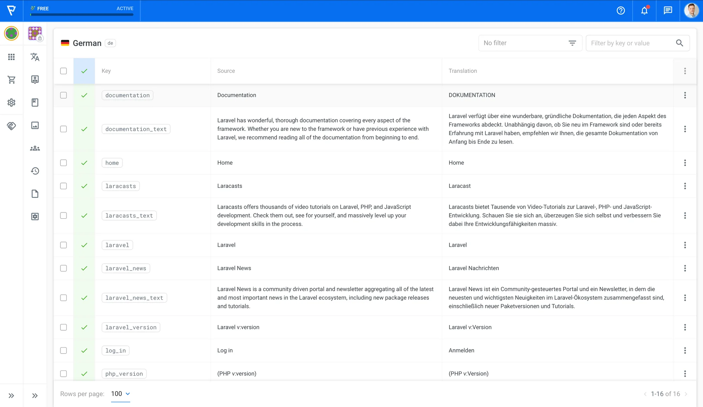Open the screenshots image icon in sidebar

click(35, 125)
